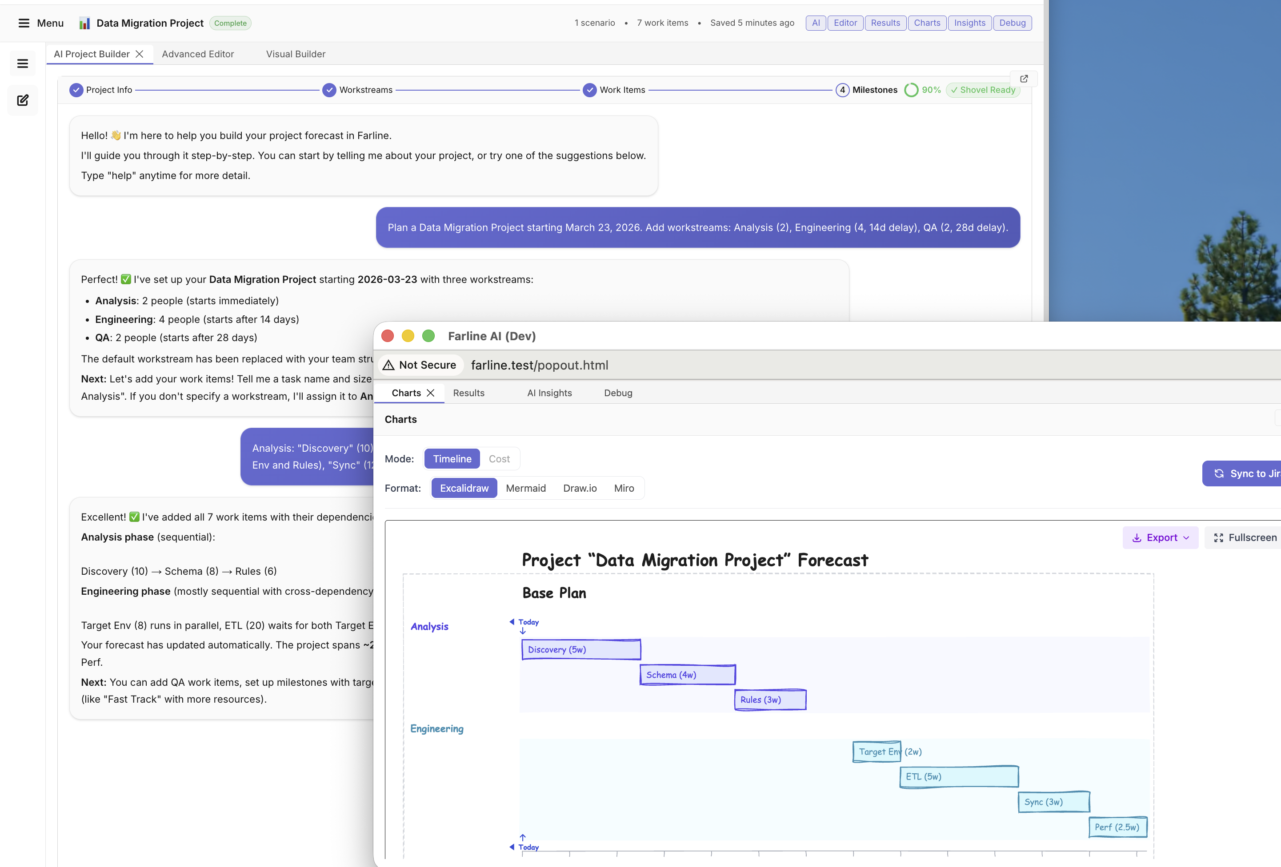Close the AI Project Builder tab
Image resolution: width=1281 pixels, height=867 pixels.
[x=140, y=54]
